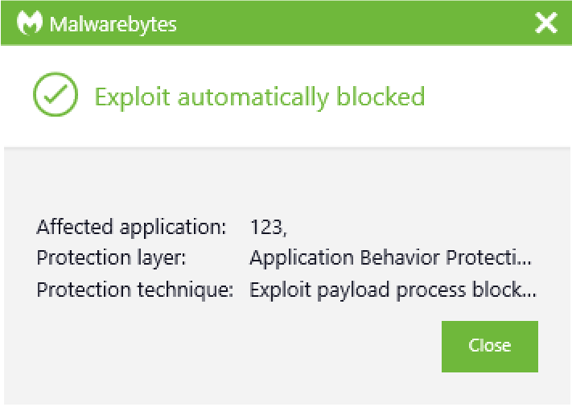Click the Malwarebytes logo in title bar
Screen dimensions: 572x407
(x=29, y=23)
